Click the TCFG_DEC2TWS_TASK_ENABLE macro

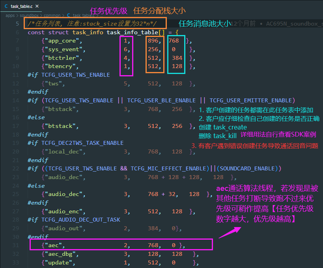[x=82, y=143]
